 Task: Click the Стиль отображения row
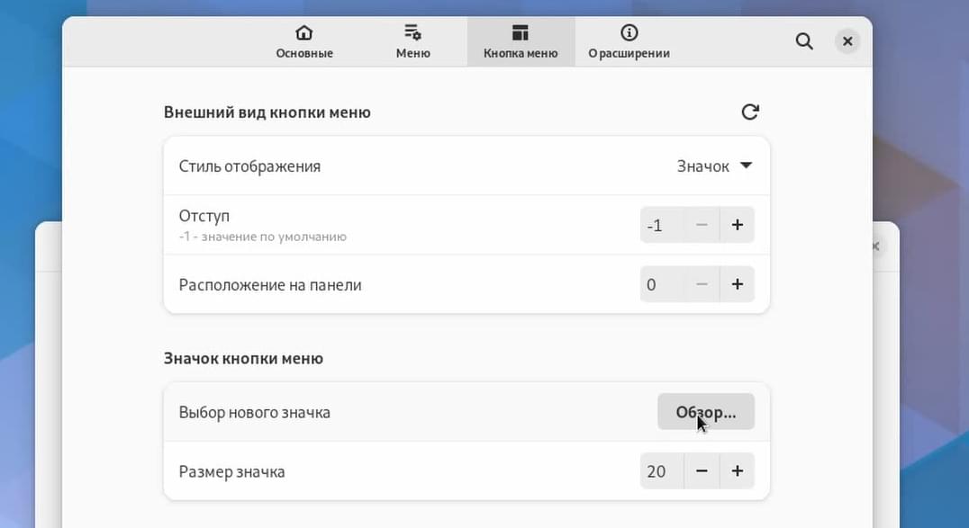(x=466, y=166)
